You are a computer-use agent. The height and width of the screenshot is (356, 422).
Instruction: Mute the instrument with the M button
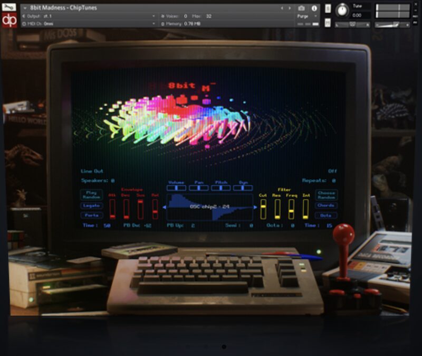coord(328,23)
